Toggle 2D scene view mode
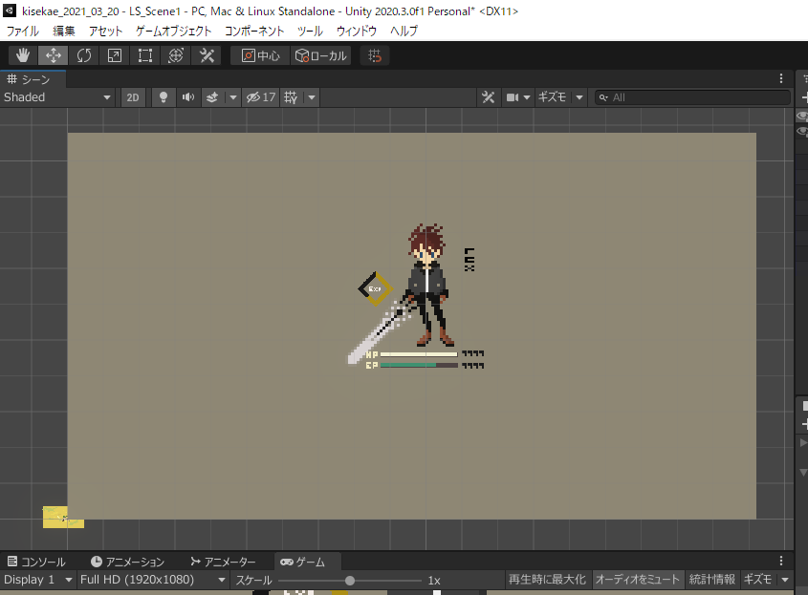808x595 pixels. [133, 97]
